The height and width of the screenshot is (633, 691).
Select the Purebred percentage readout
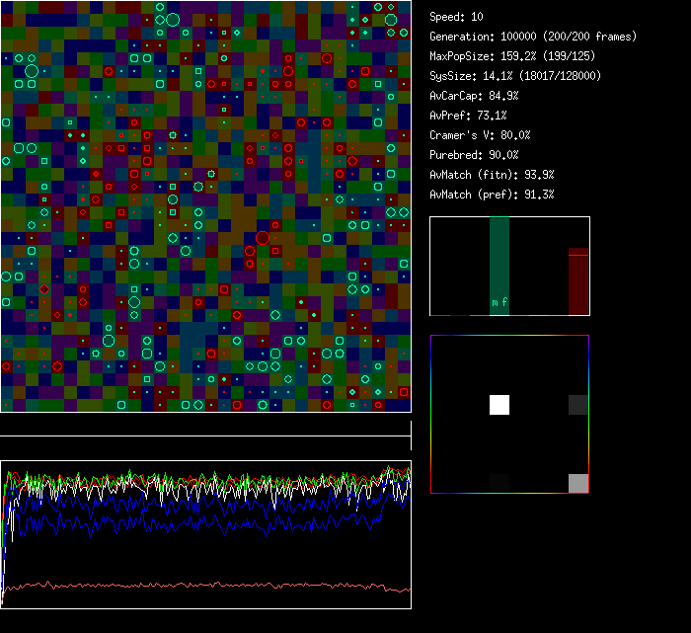pos(474,155)
